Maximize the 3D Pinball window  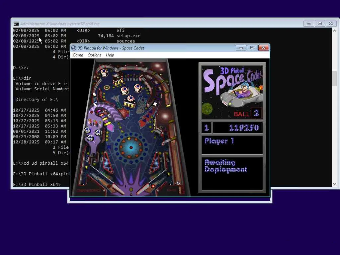[252, 48]
